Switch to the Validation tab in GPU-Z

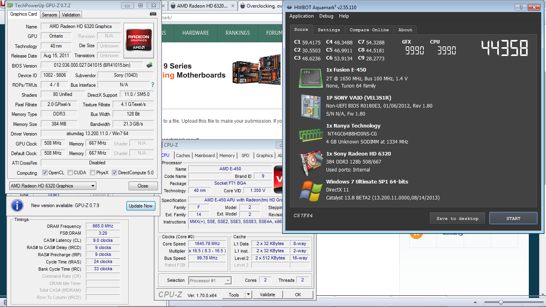[x=71, y=15]
